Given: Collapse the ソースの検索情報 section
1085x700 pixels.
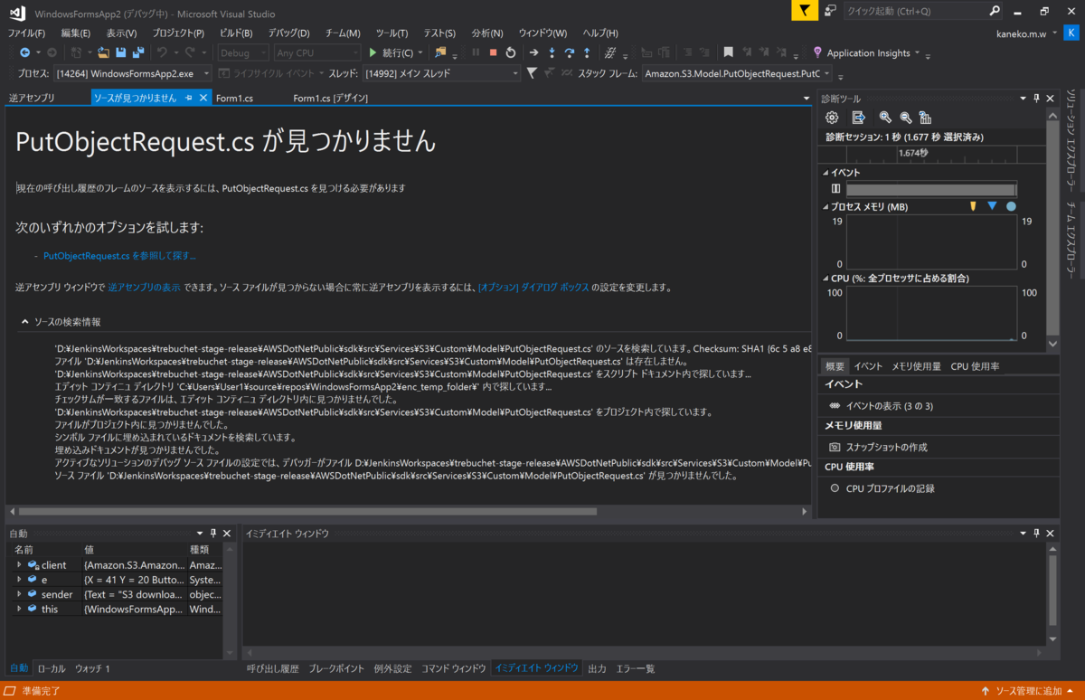Looking at the screenshot, I should [25, 321].
